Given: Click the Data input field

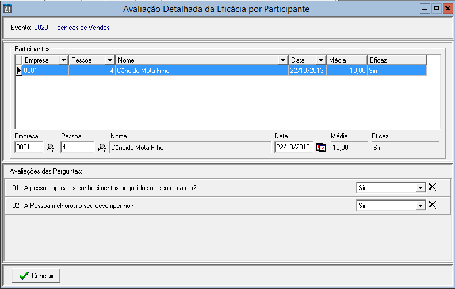Looking at the screenshot, I should point(293,148).
